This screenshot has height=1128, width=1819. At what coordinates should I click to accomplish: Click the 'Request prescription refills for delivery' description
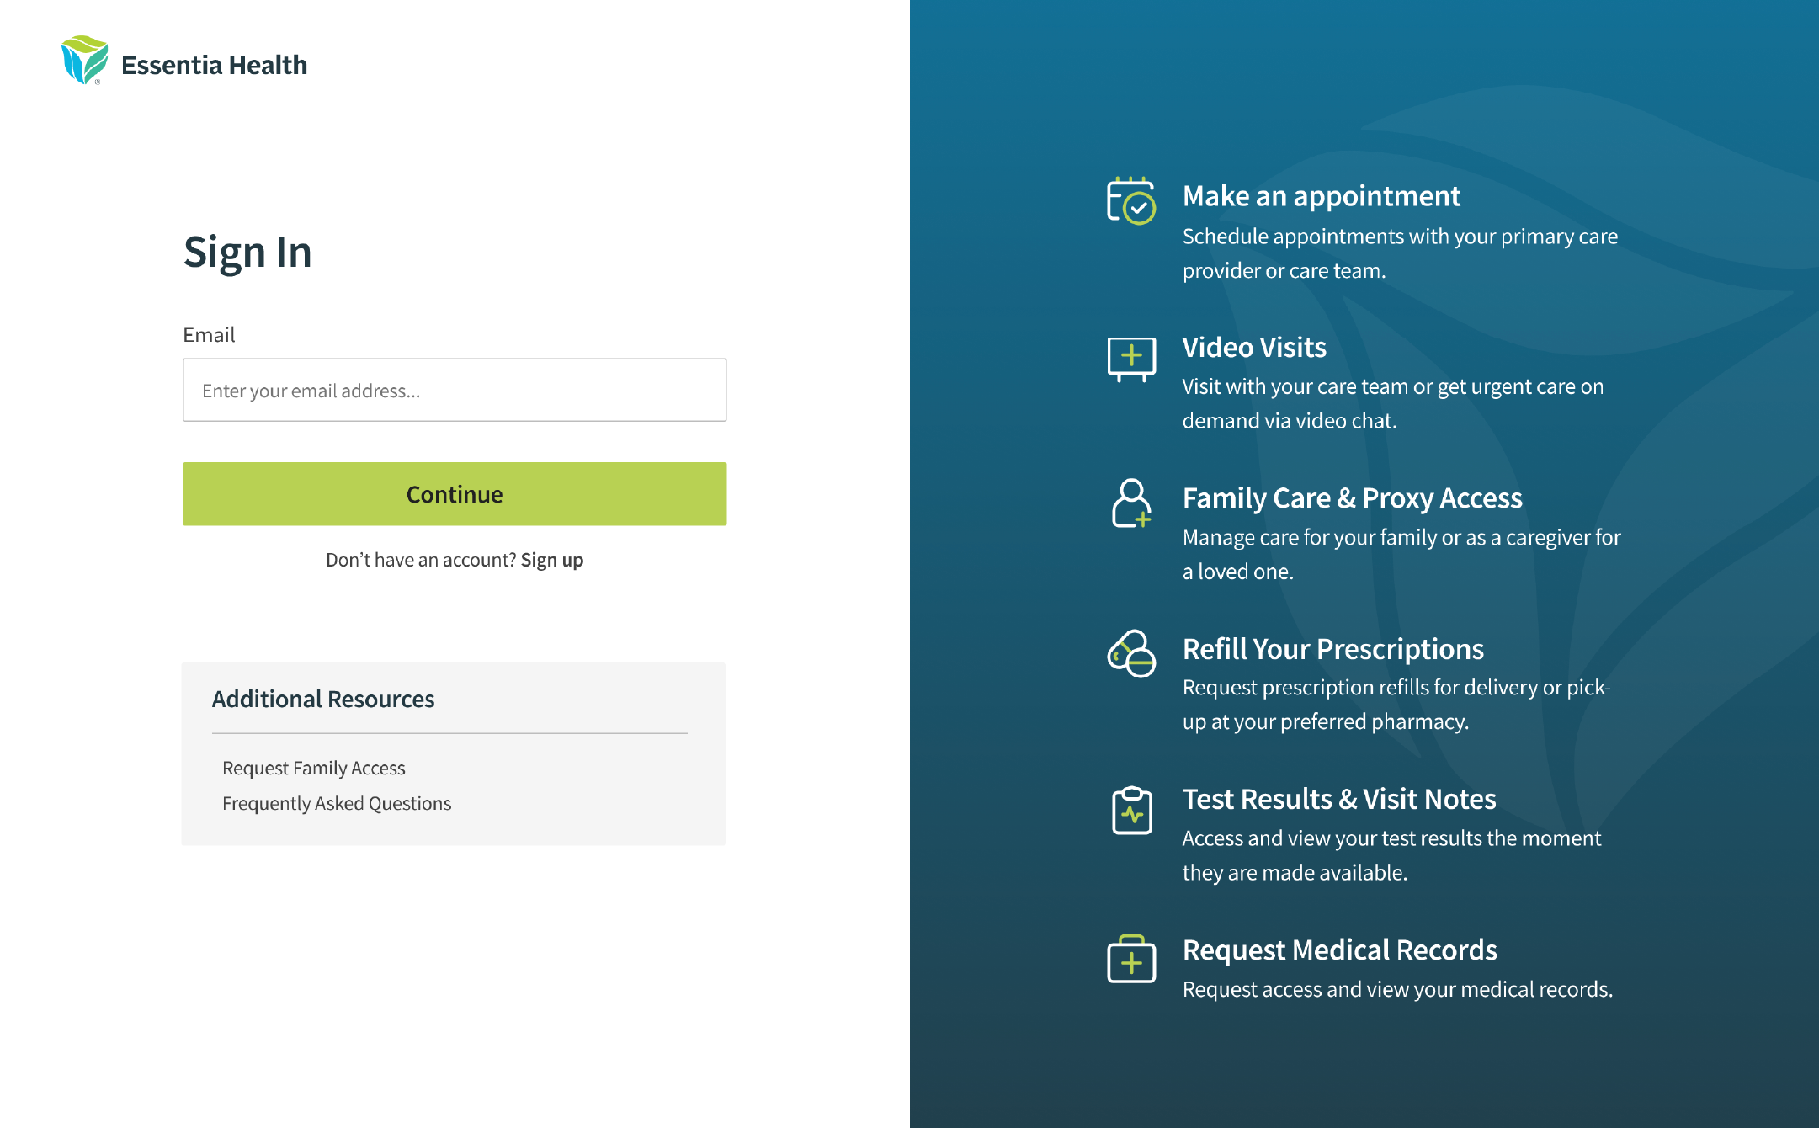pyautogui.click(x=1396, y=705)
